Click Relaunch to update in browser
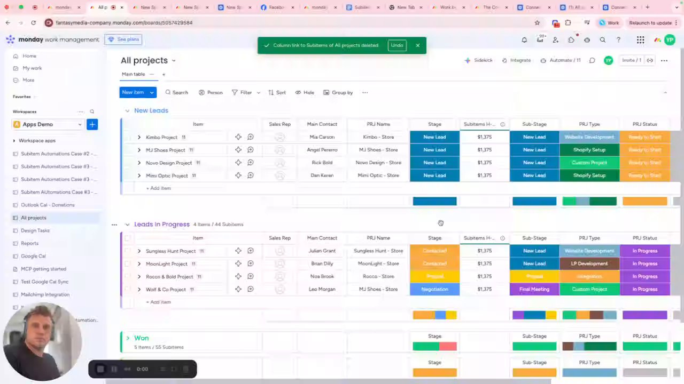684x384 pixels. point(650,23)
